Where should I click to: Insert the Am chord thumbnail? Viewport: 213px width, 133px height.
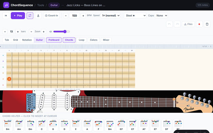click(19, 125)
